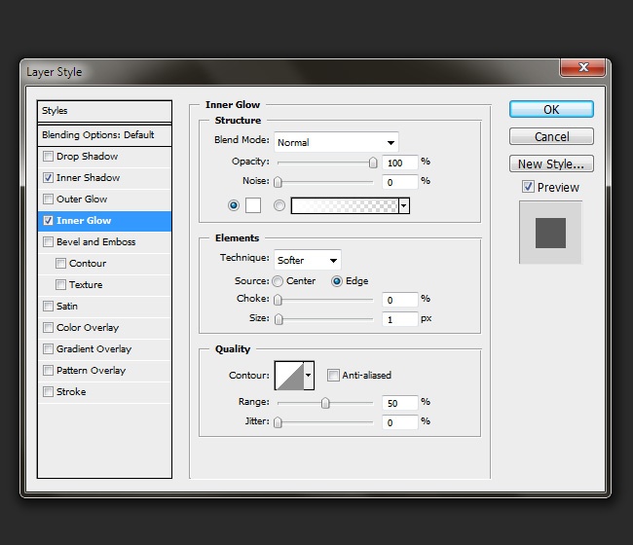The height and width of the screenshot is (545, 633).
Task: Click the Noise value field
Action: 399,182
